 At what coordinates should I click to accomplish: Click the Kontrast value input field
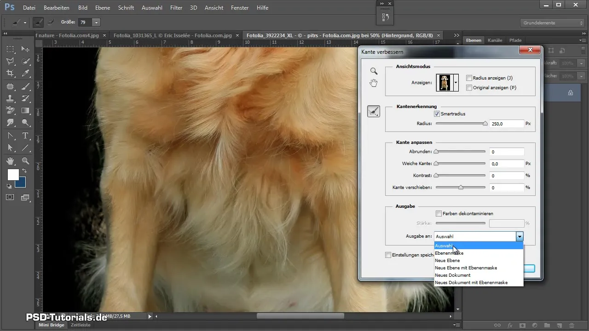point(507,176)
